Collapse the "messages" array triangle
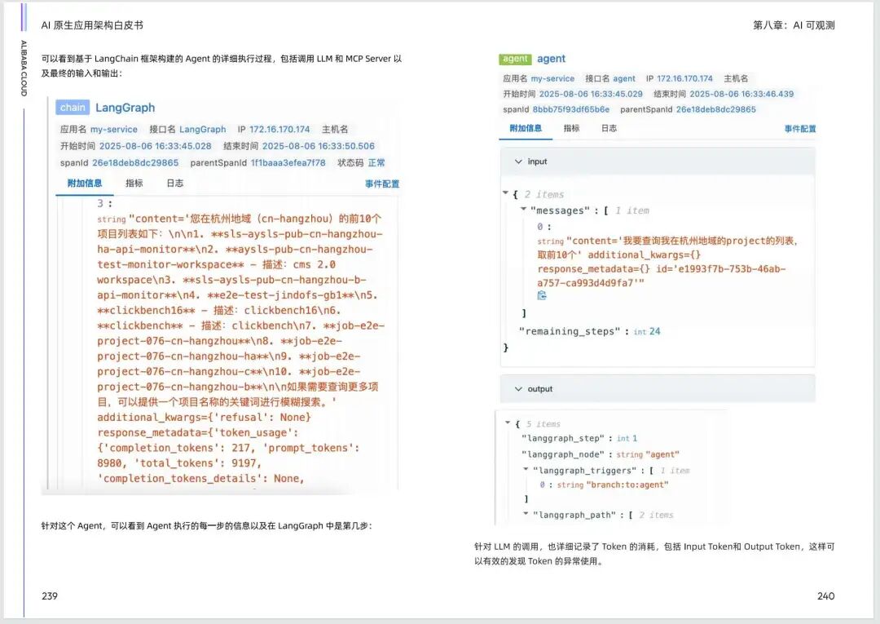Viewport: 880px width, 624px height. tap(524, 209)
